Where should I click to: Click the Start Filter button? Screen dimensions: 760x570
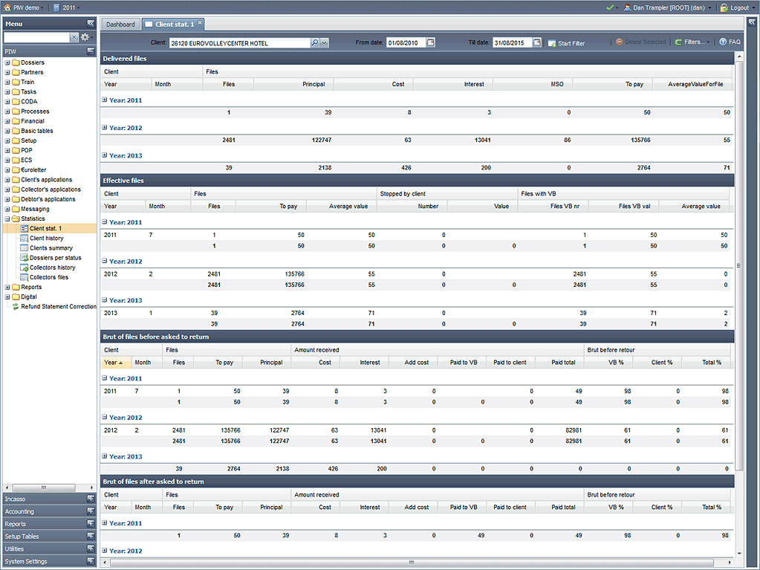click(x=567, y=43)
